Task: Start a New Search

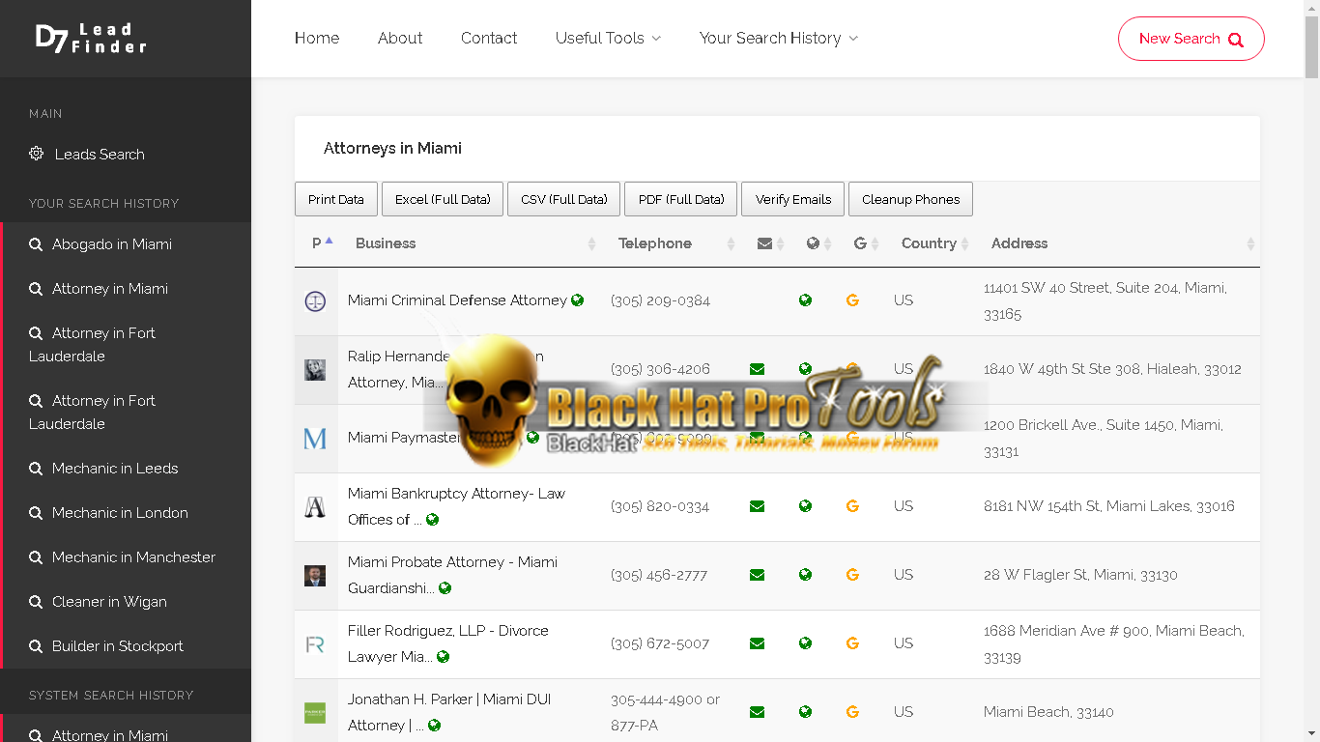Action: click(1191, 39)
